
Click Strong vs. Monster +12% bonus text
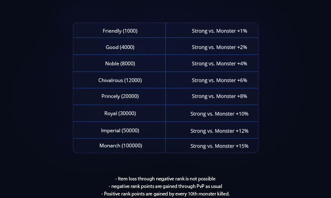click(219, 131)
